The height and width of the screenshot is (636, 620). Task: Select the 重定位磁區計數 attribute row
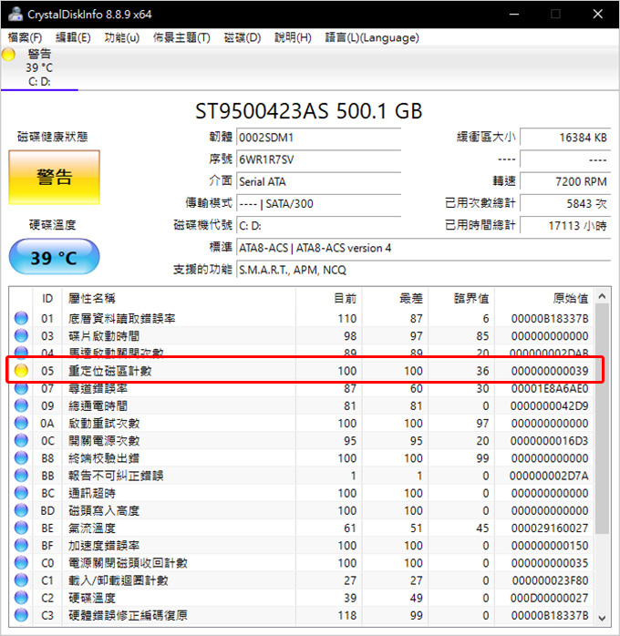[x=302, y=370]
